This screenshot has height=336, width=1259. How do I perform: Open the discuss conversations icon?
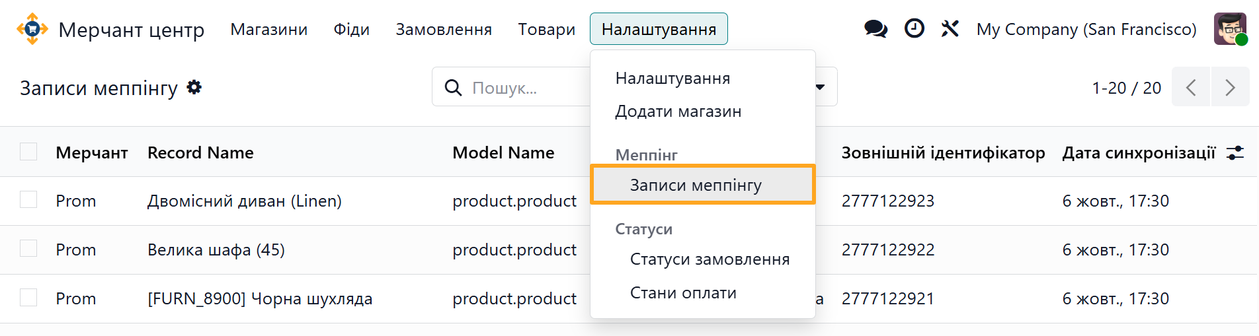pos(875,29)
